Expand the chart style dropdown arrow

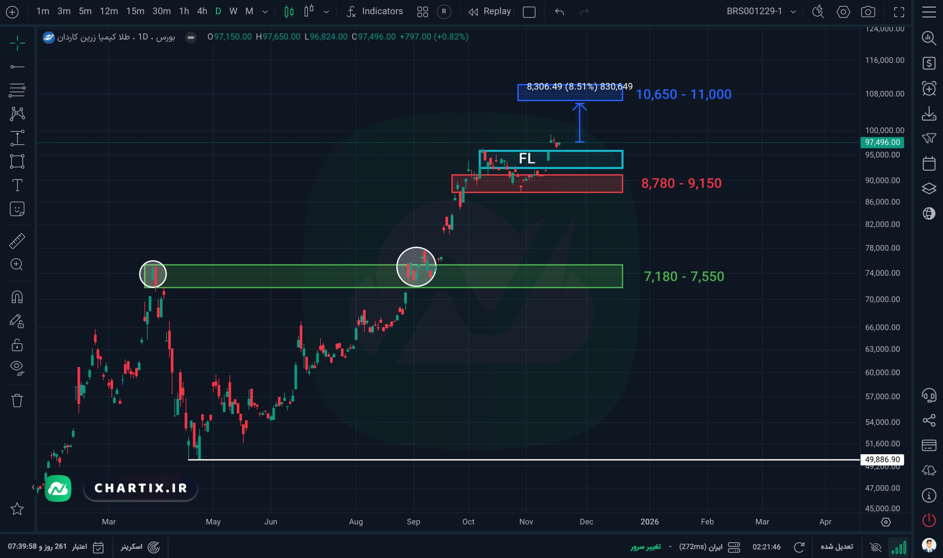326,12
